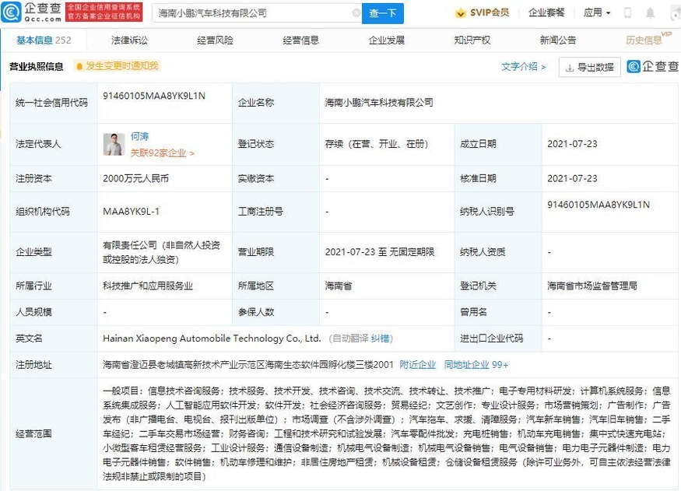Select company name 海南小鹏汽车科技有限公司 in table
Screen dimensions: 681x491
tap(379, 103)
